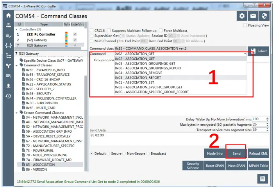This screenshot has height=189, width=275.
Task: Select 59 - ASSOCIATION_GRP_INFO tree item
Action: click(47, 131)
